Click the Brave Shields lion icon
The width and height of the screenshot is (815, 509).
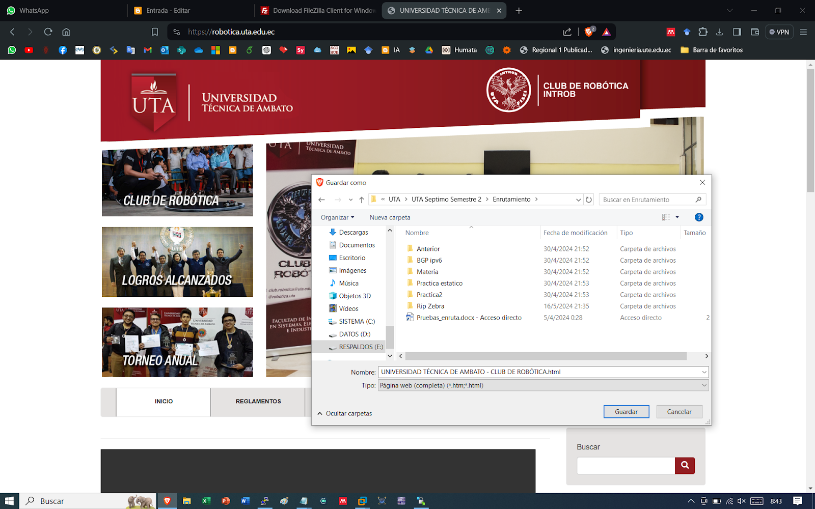click(589, 32)
